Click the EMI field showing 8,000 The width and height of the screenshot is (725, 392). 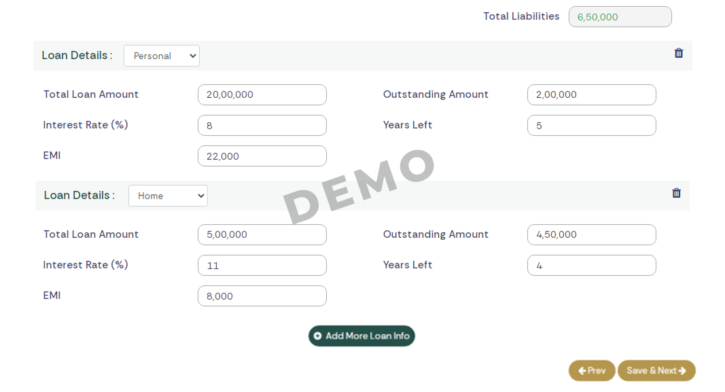pos(262,296)
